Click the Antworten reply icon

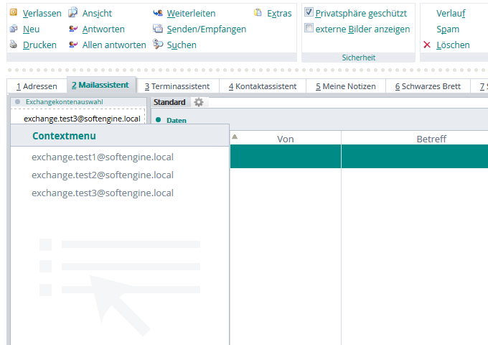coord(73,29)
